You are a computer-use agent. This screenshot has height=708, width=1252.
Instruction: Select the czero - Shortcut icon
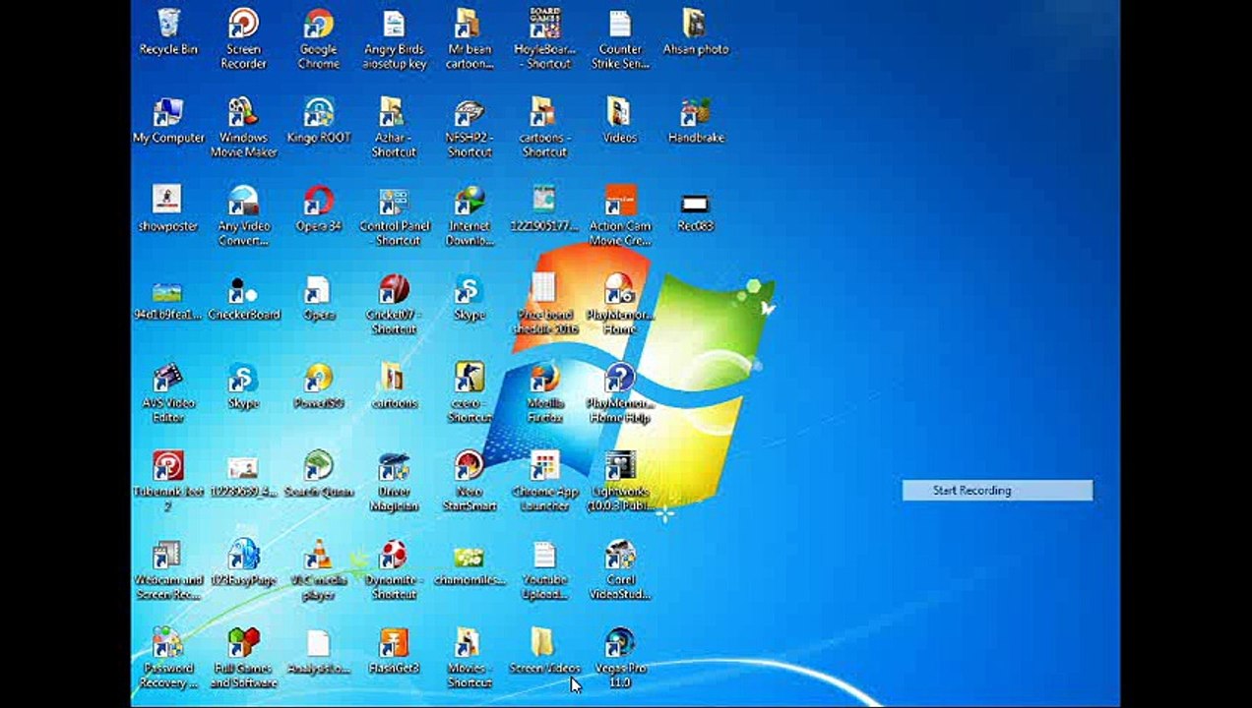click(469, 392)
